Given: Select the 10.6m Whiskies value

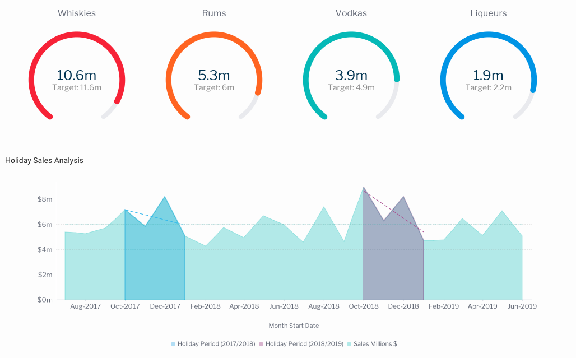Looking at the screenshot, I should [x=77, y=75].
